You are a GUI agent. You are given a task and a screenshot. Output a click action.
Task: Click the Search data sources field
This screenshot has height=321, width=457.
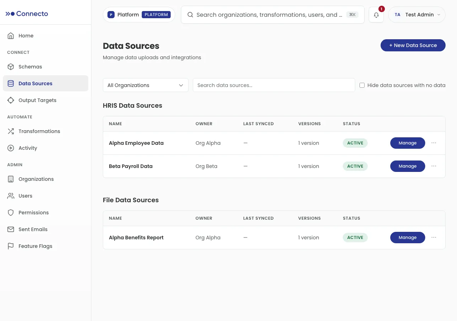click(274, 85)
